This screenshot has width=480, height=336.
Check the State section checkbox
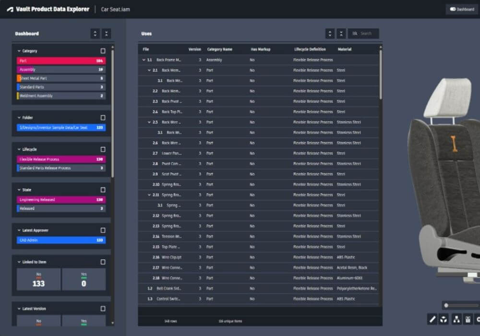click(x=104, y=190)
